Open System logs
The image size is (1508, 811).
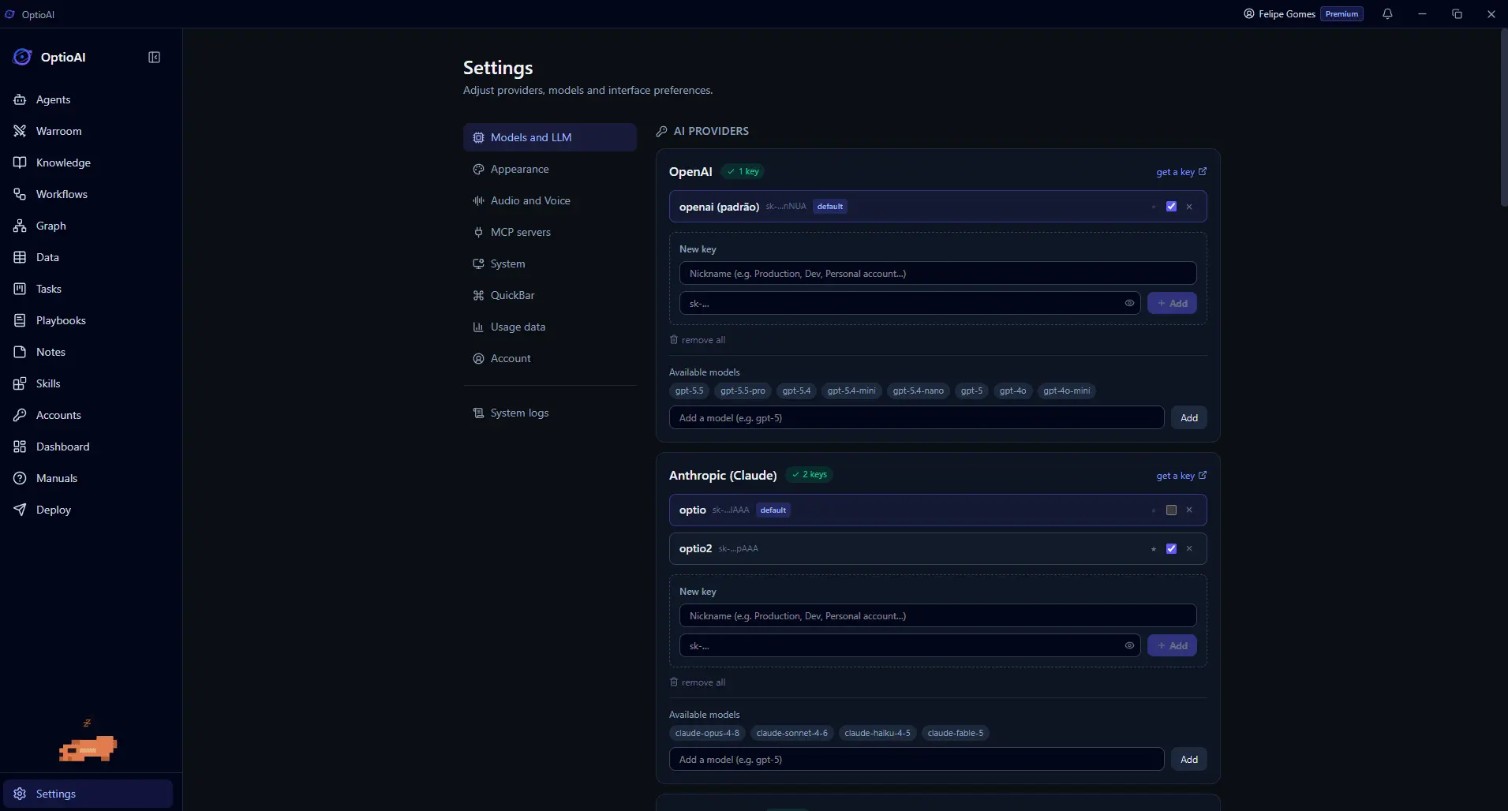550,413
